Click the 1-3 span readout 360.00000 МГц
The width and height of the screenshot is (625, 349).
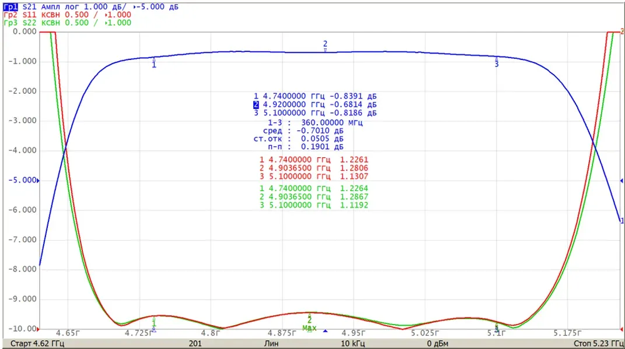point(331,122)
